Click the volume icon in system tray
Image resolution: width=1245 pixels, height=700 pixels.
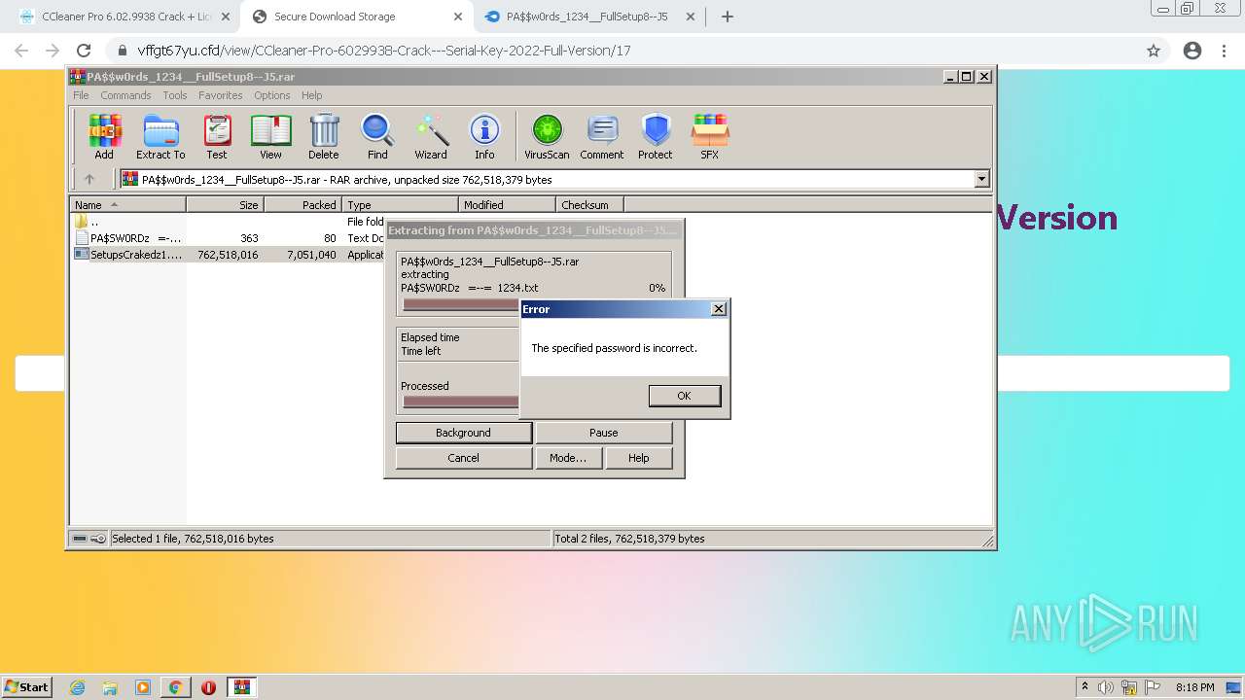pos(1107,687)
